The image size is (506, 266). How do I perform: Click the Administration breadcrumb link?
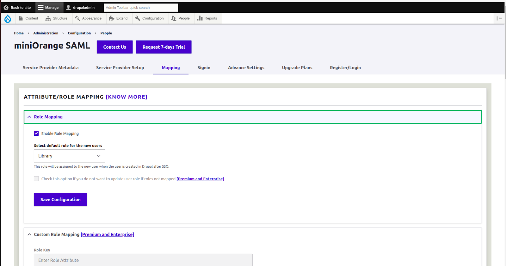[46, 33]
